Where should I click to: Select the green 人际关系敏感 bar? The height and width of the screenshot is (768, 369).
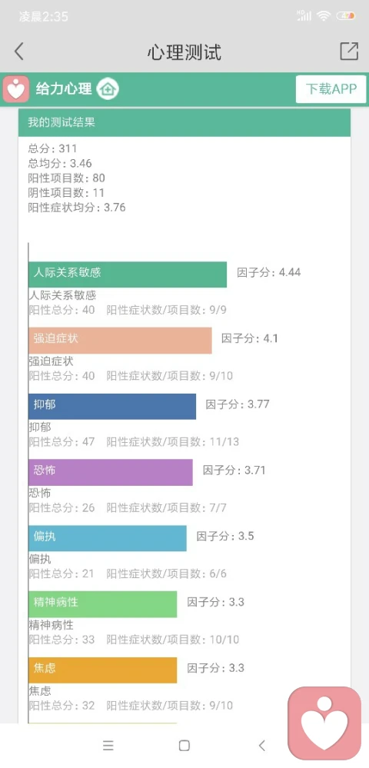tap(128, 274)
